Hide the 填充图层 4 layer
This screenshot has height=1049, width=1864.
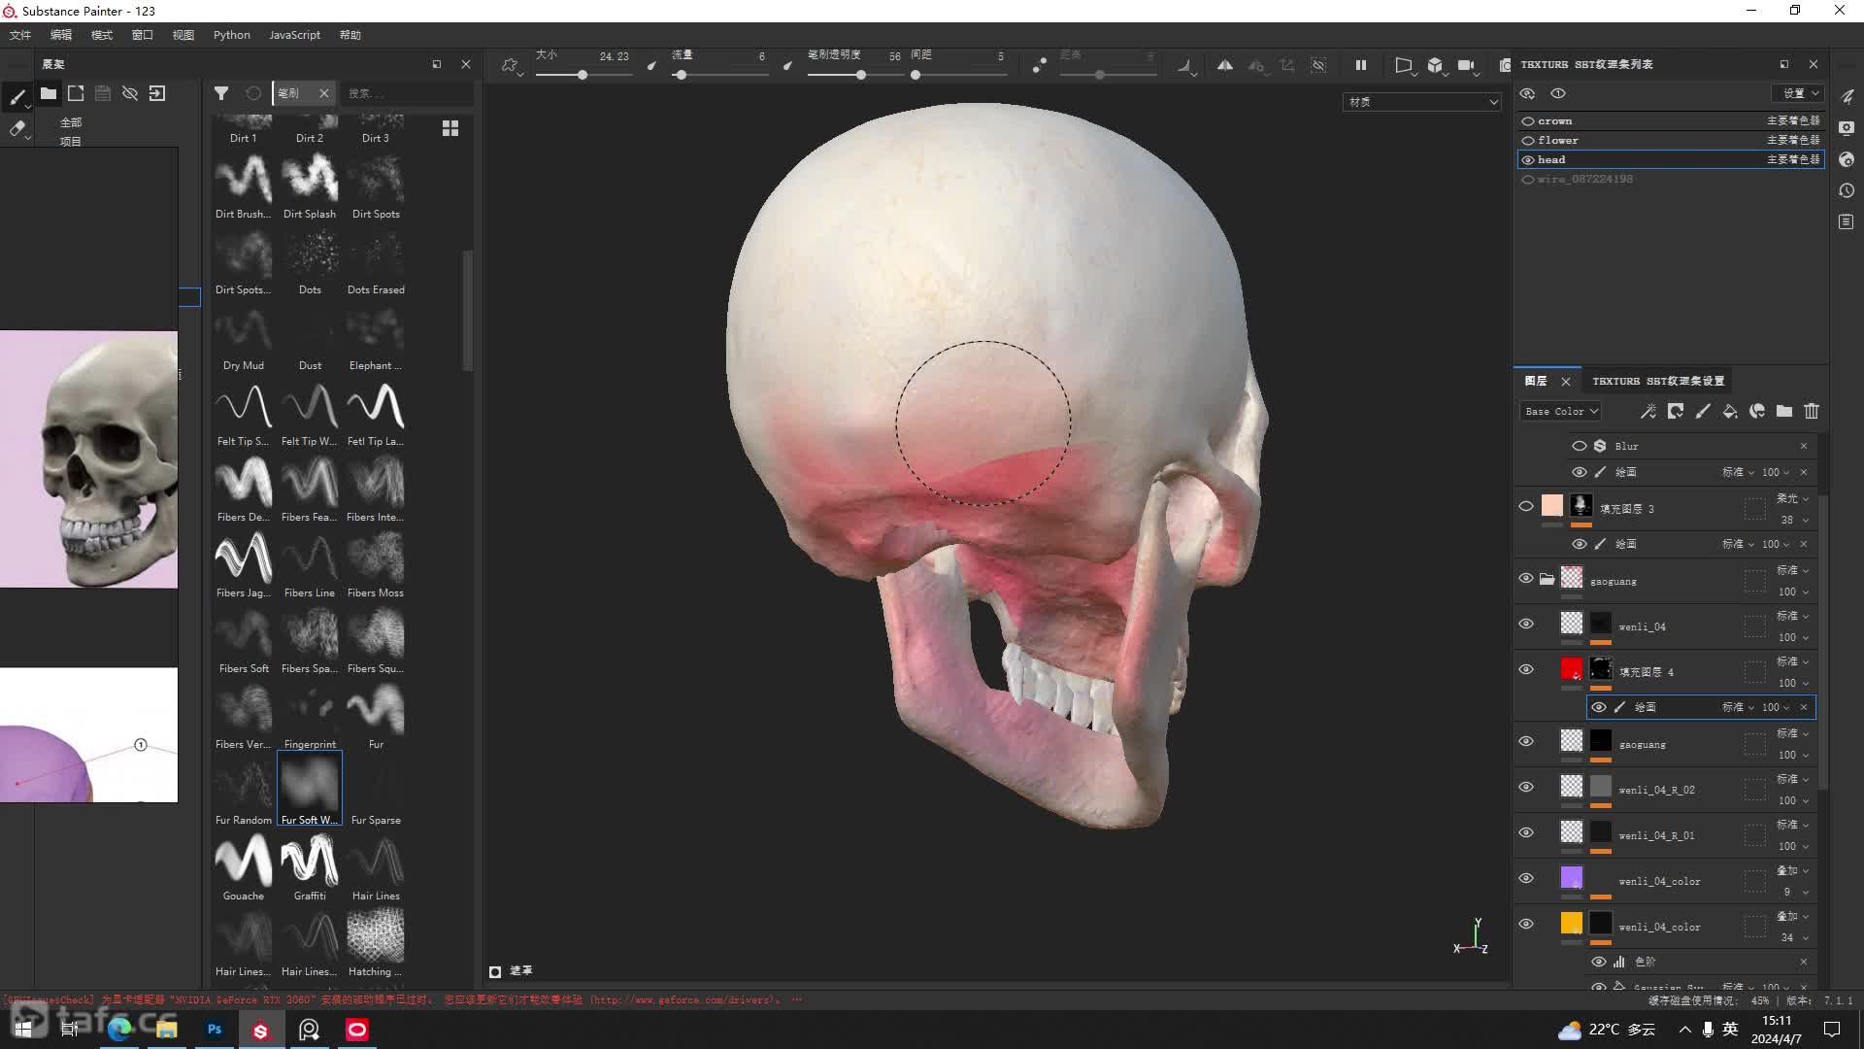click(x=1526, y=669)
